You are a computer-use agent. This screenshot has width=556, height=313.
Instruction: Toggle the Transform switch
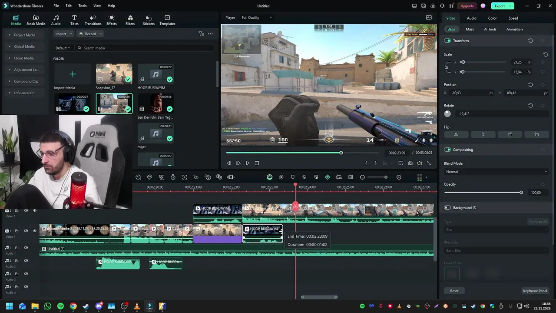[x=447, y=40]
